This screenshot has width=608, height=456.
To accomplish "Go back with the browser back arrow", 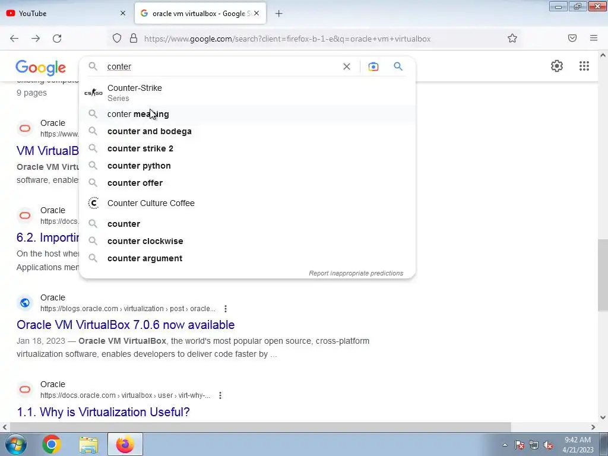I will 14,39.
